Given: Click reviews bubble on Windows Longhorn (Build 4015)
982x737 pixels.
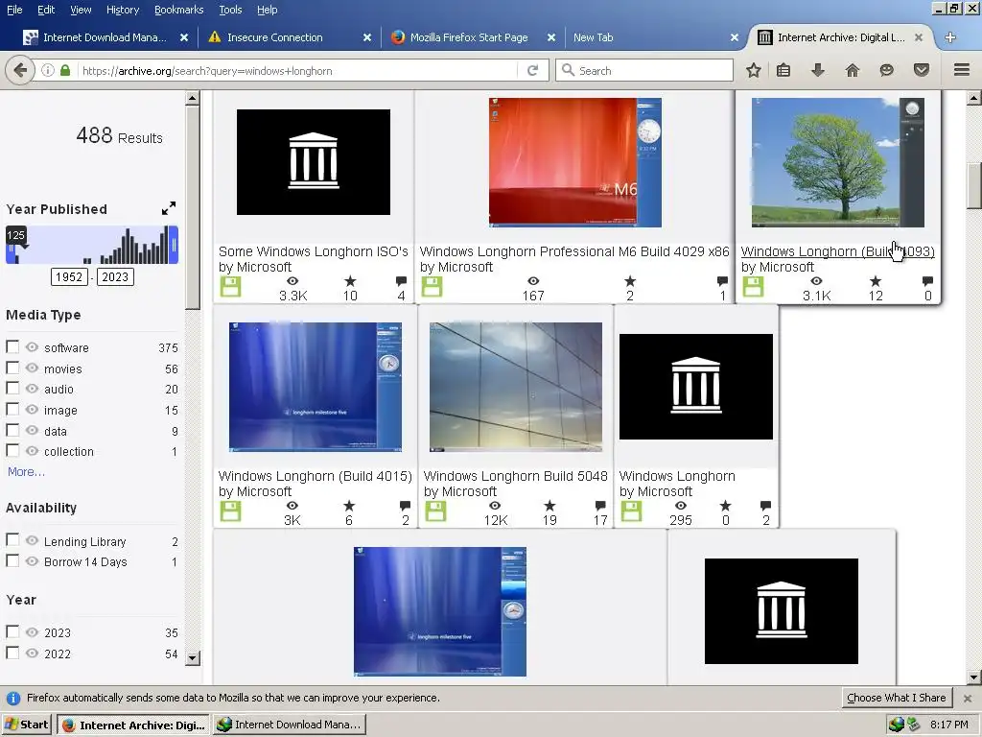Looking at the screenshot, I should (x=405, y=505).
